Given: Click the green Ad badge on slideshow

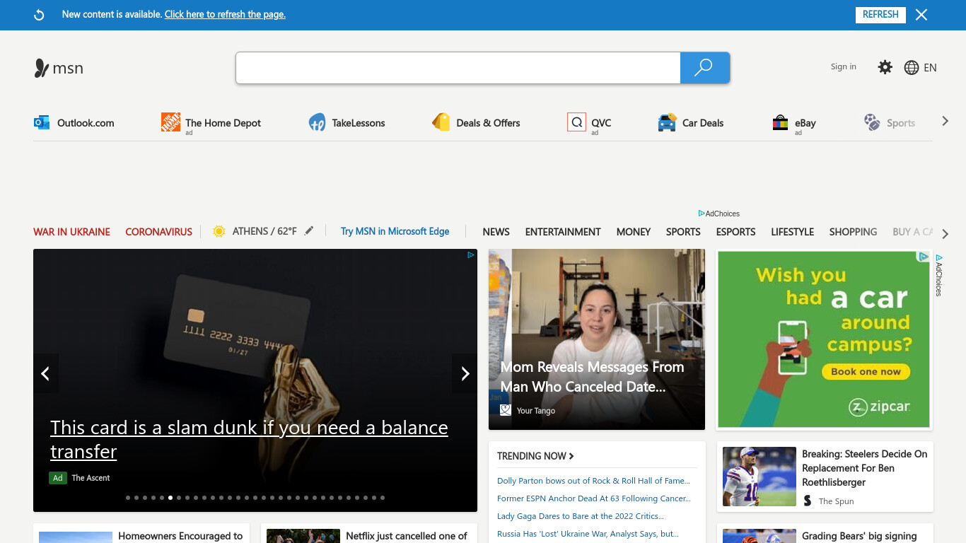Looking at the screenshot, I should (x=58, y=478).
